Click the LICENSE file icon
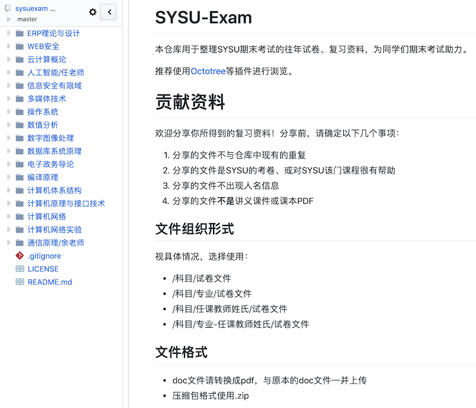 pyautogui.click(x=20, y=269)
